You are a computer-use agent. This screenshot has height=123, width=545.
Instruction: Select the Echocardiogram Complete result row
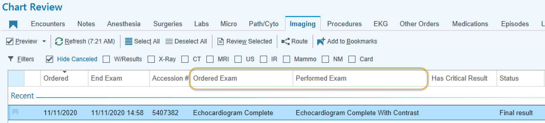[x=276, y=113]
